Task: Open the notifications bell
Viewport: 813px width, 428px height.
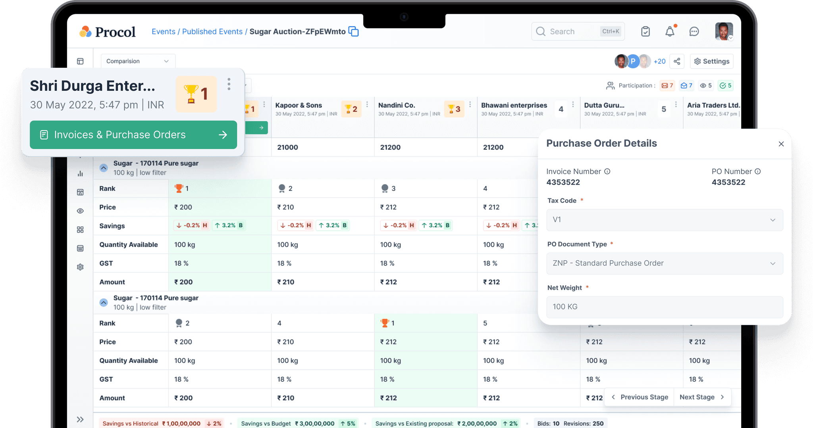Action: [670, 31]
